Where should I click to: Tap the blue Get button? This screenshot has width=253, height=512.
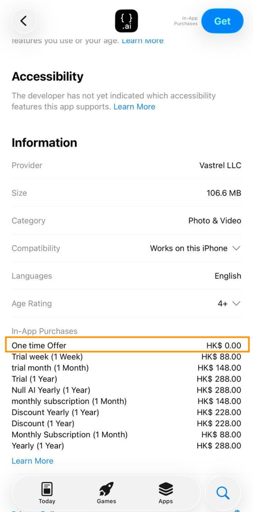pos(222,21)
